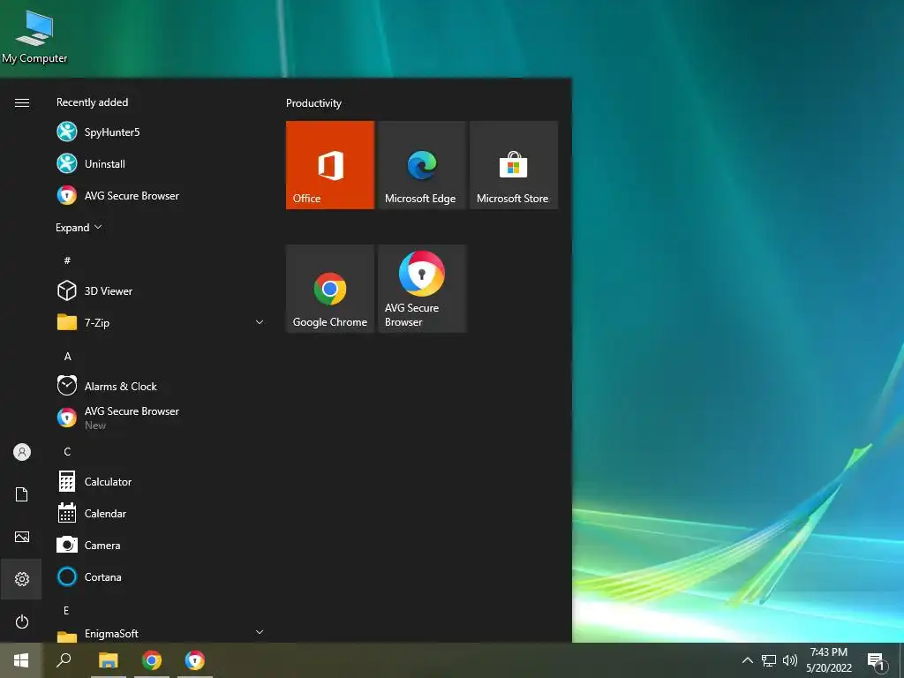Expand the Recently added list

click(79, 227)
